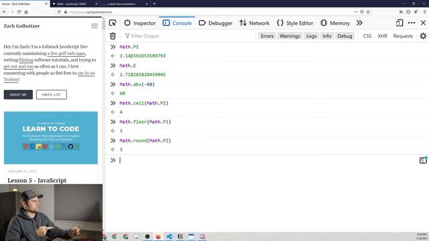Switch to multi-line editor mode icon
Screen dimensions: 429x241
(423, 160)
